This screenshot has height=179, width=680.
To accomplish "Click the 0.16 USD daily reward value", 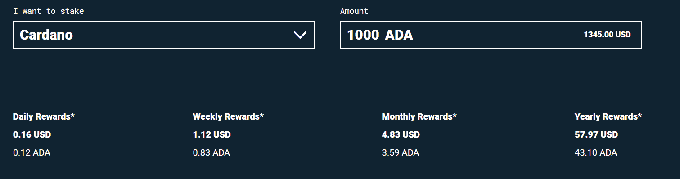I will [x=32, y=134].
